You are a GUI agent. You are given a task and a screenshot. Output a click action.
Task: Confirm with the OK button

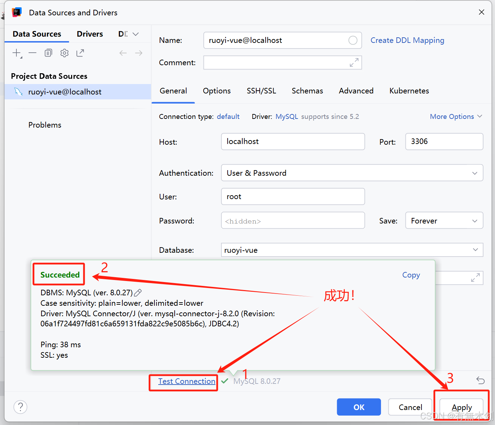coord(359,407)
